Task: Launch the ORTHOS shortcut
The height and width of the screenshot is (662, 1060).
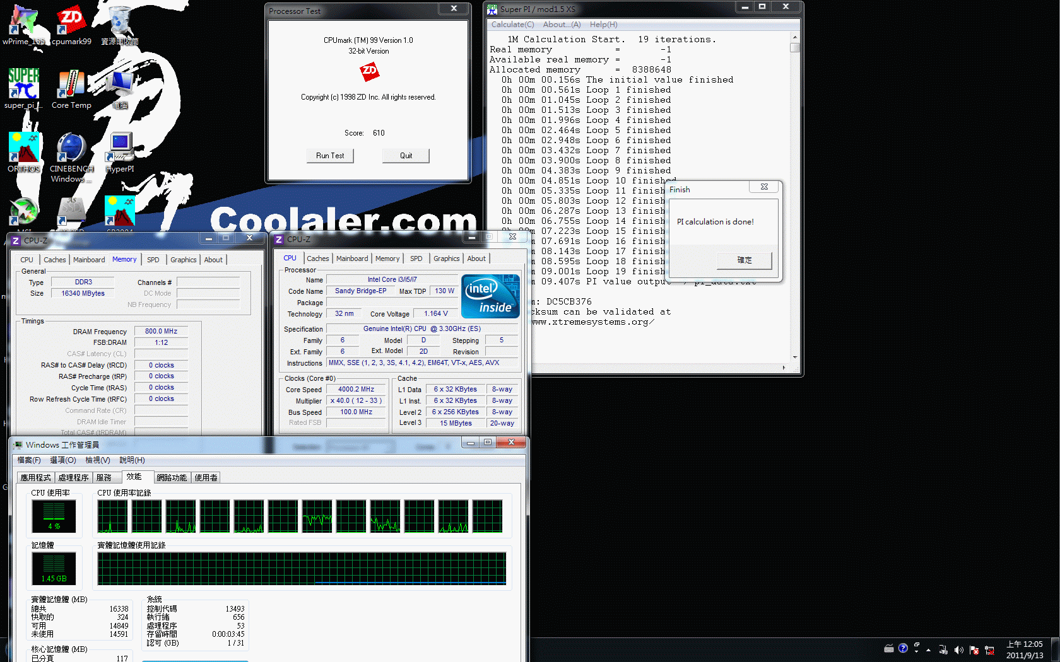Action: coord(23,153)
